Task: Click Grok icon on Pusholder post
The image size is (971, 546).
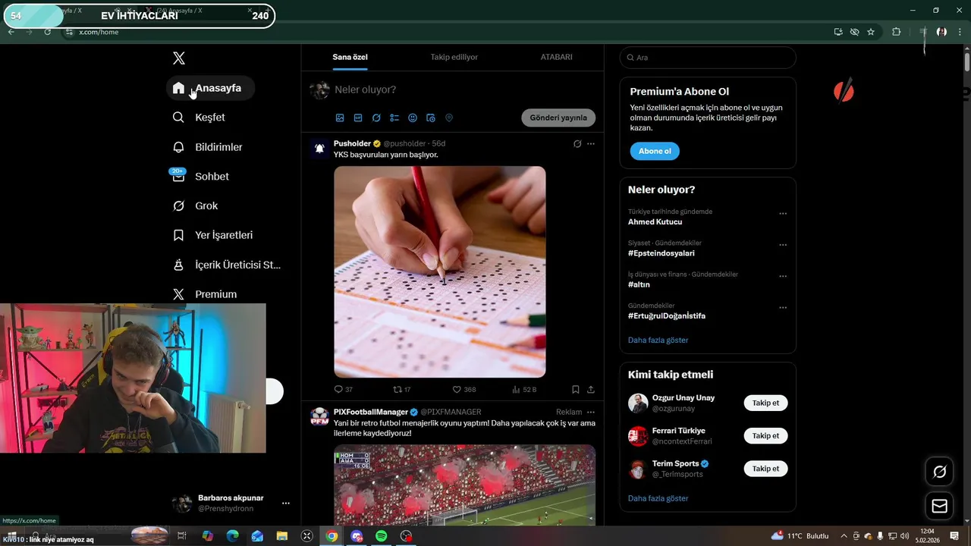Action: pos(577,144)
